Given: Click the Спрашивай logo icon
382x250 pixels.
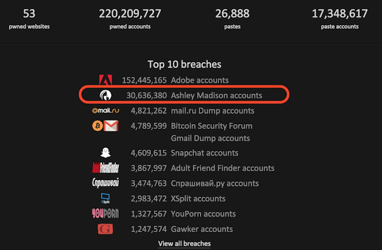Looking at the screenshot, I should [x=106, y=183].
